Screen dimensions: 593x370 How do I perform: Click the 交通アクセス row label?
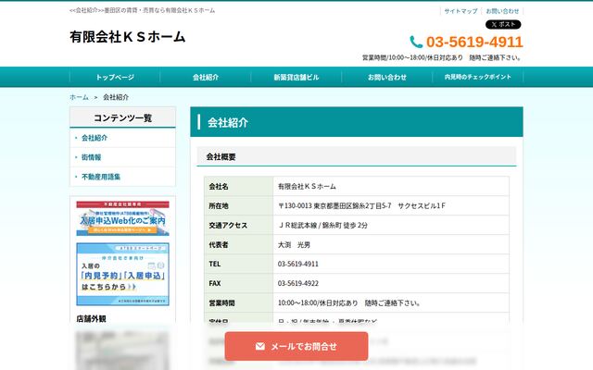tap(228, 226)
